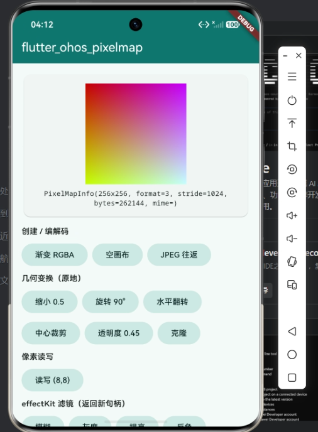Click the emulator power button icon
Viewport: 318px width, 432px height.
(292, 100)
